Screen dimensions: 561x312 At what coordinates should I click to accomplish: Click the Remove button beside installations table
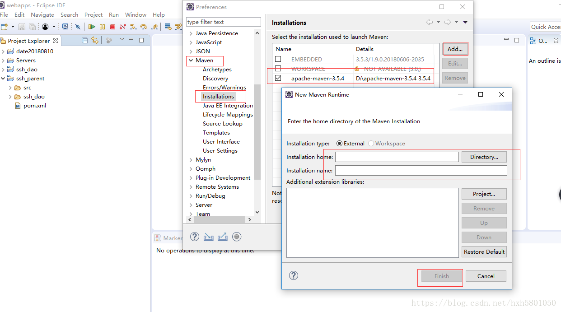(455, 78)
